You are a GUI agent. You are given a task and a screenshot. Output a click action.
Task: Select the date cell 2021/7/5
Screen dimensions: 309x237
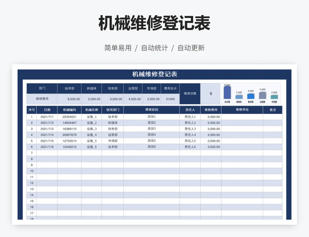(47, 141)
